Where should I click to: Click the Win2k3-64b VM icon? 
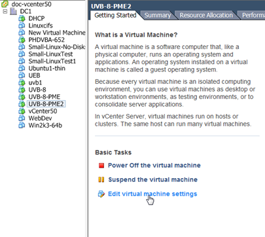click(x=22, y=126)
